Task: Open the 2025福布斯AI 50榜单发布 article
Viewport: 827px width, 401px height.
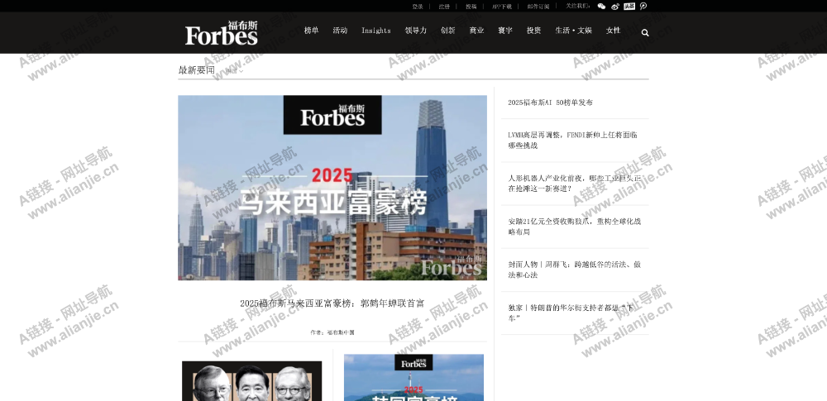Action: point(550,103)
